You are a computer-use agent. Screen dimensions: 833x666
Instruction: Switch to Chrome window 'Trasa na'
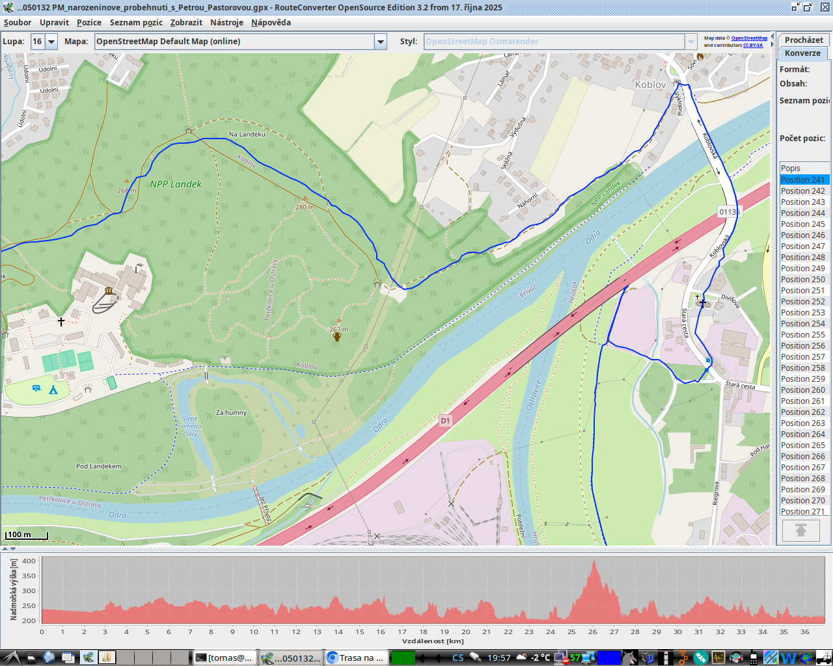[356, 658]
